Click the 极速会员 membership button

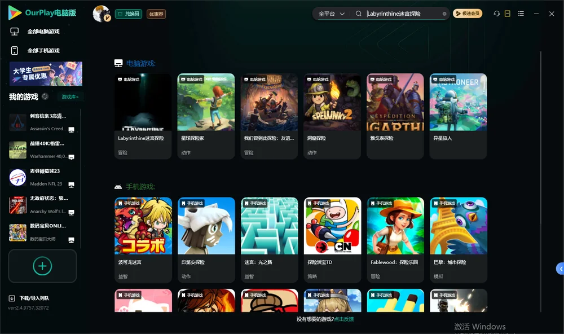click(468, 14)
